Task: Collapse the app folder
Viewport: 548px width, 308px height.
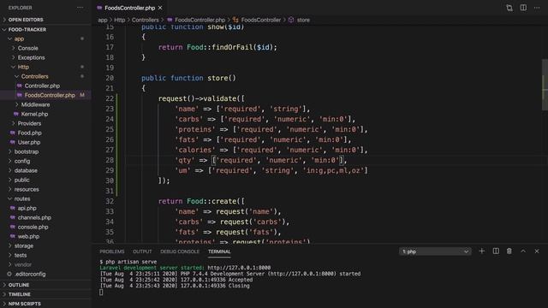Action: point(19,38)
